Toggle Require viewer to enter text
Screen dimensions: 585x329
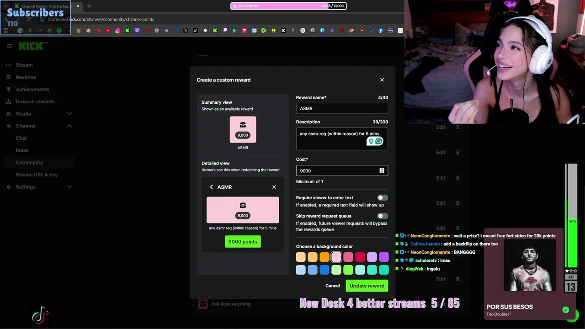coord(383,198)
